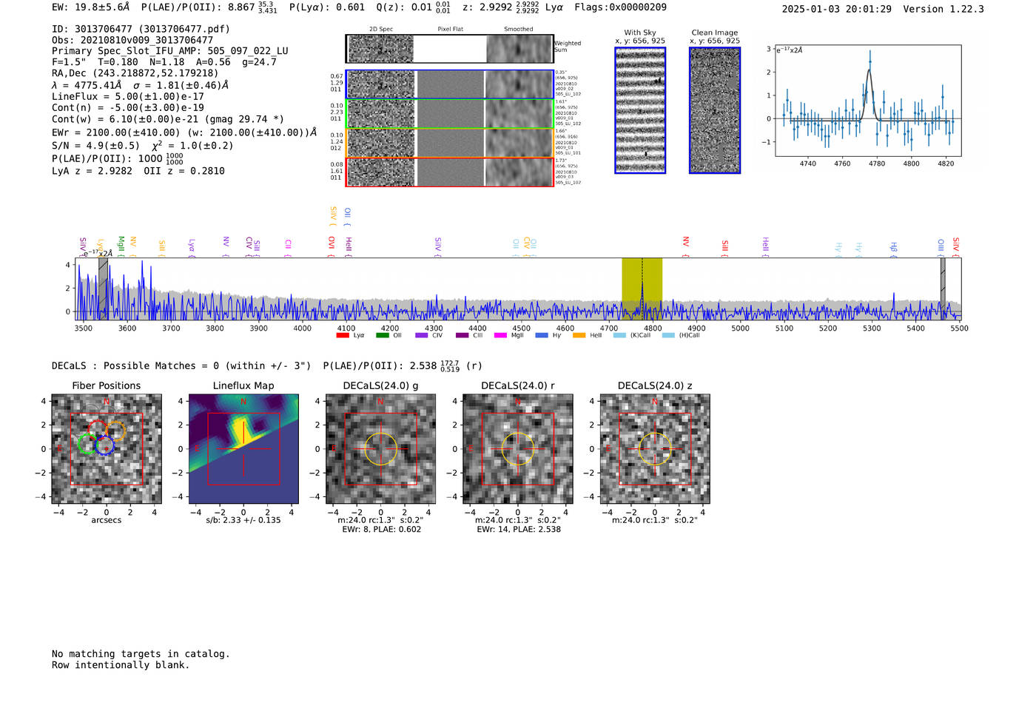Click the yellow highlighted band in the spectrum
The width and height of the screenshot is (1036, 705).
[x=642, y=289]
